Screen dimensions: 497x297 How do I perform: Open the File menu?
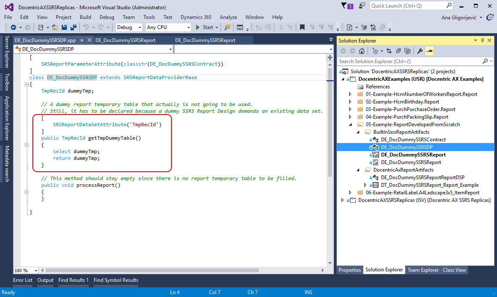(x=8, y=17)
